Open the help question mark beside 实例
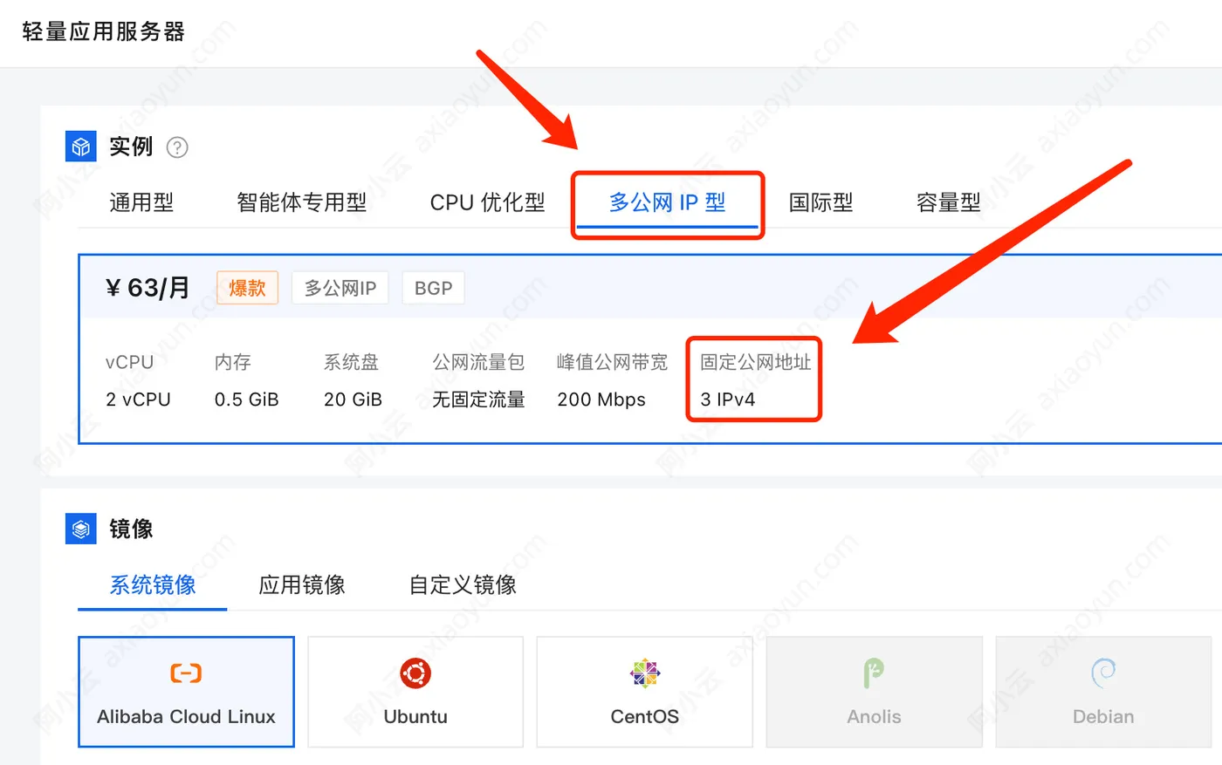The height and width of the screenshot is (765, 1222). coord(177,147)
